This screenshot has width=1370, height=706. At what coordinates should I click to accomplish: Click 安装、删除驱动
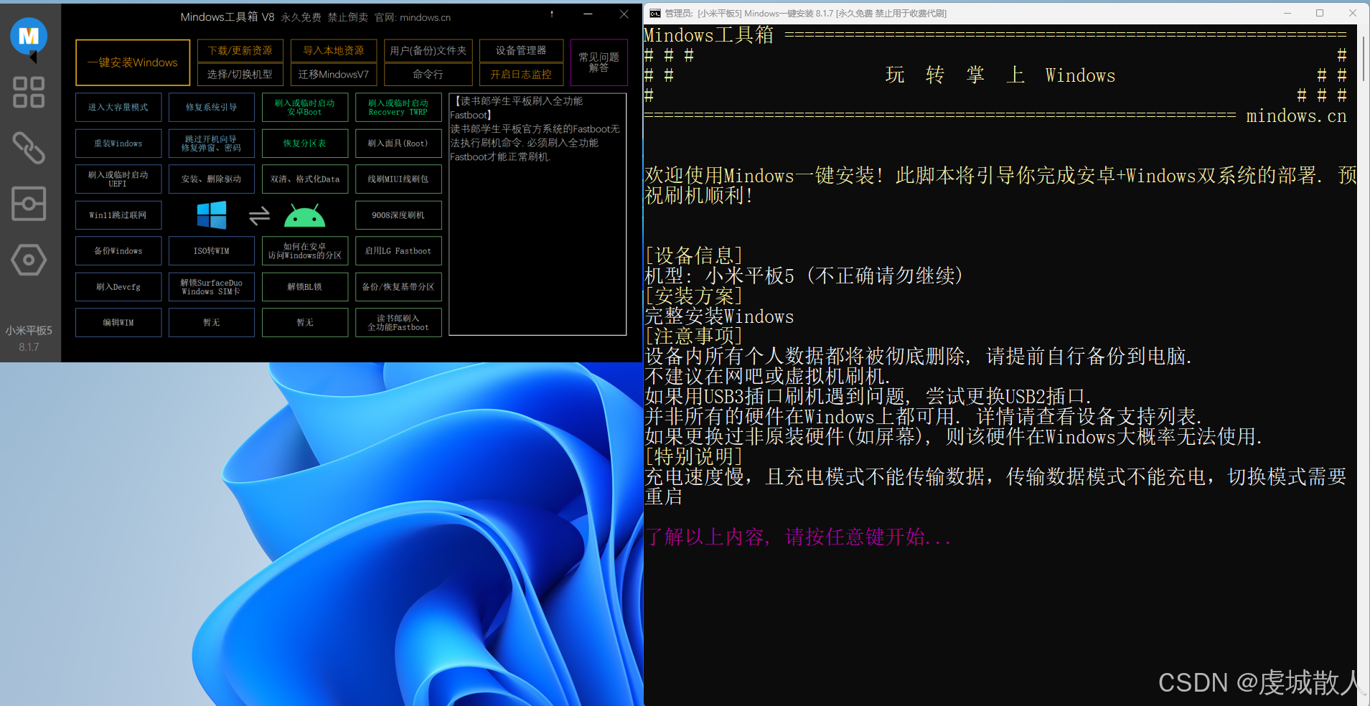click(x=212, y=179)
